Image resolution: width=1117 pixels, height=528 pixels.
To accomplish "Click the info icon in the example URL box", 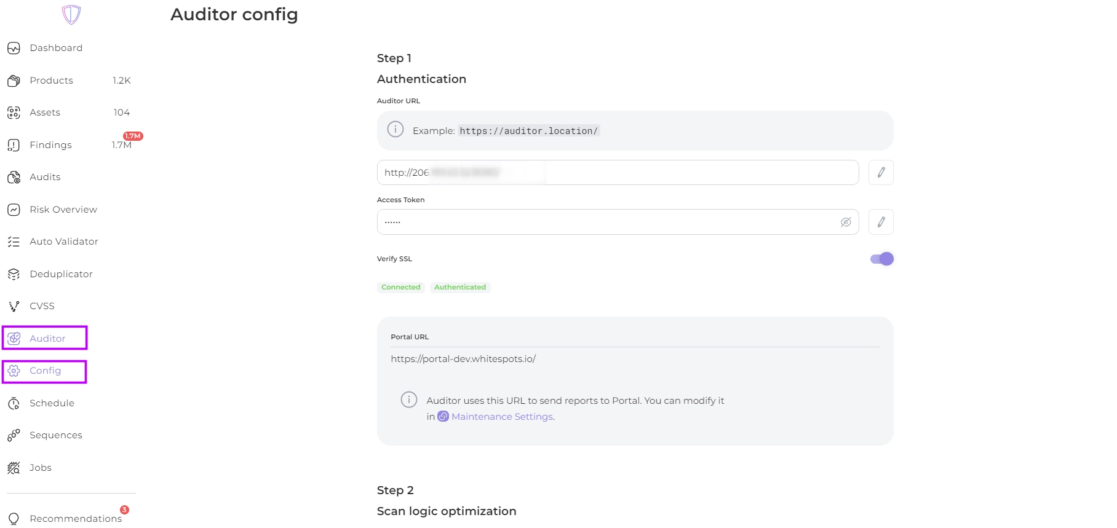I will [x=396, y=130].
